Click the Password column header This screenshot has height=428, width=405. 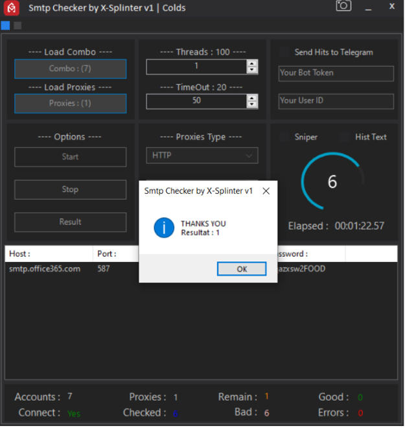[x=311, y=254]
